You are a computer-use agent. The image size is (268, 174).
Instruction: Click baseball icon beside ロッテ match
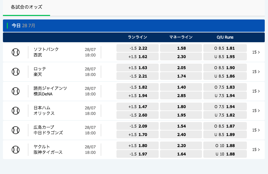pos(16,71)
